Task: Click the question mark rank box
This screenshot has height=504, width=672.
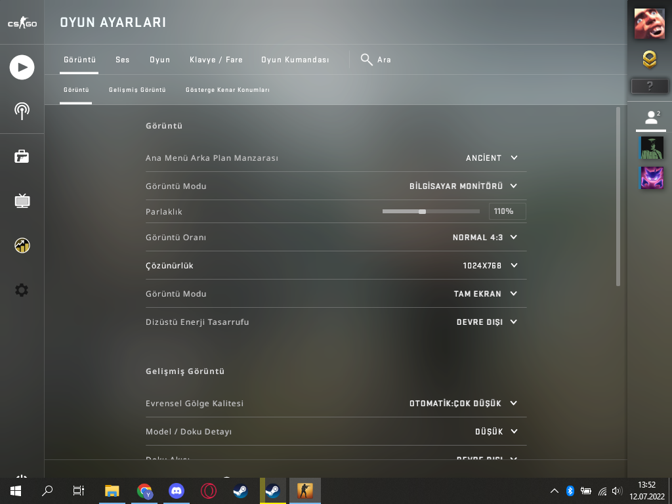Action: click(x=649, y=86)
